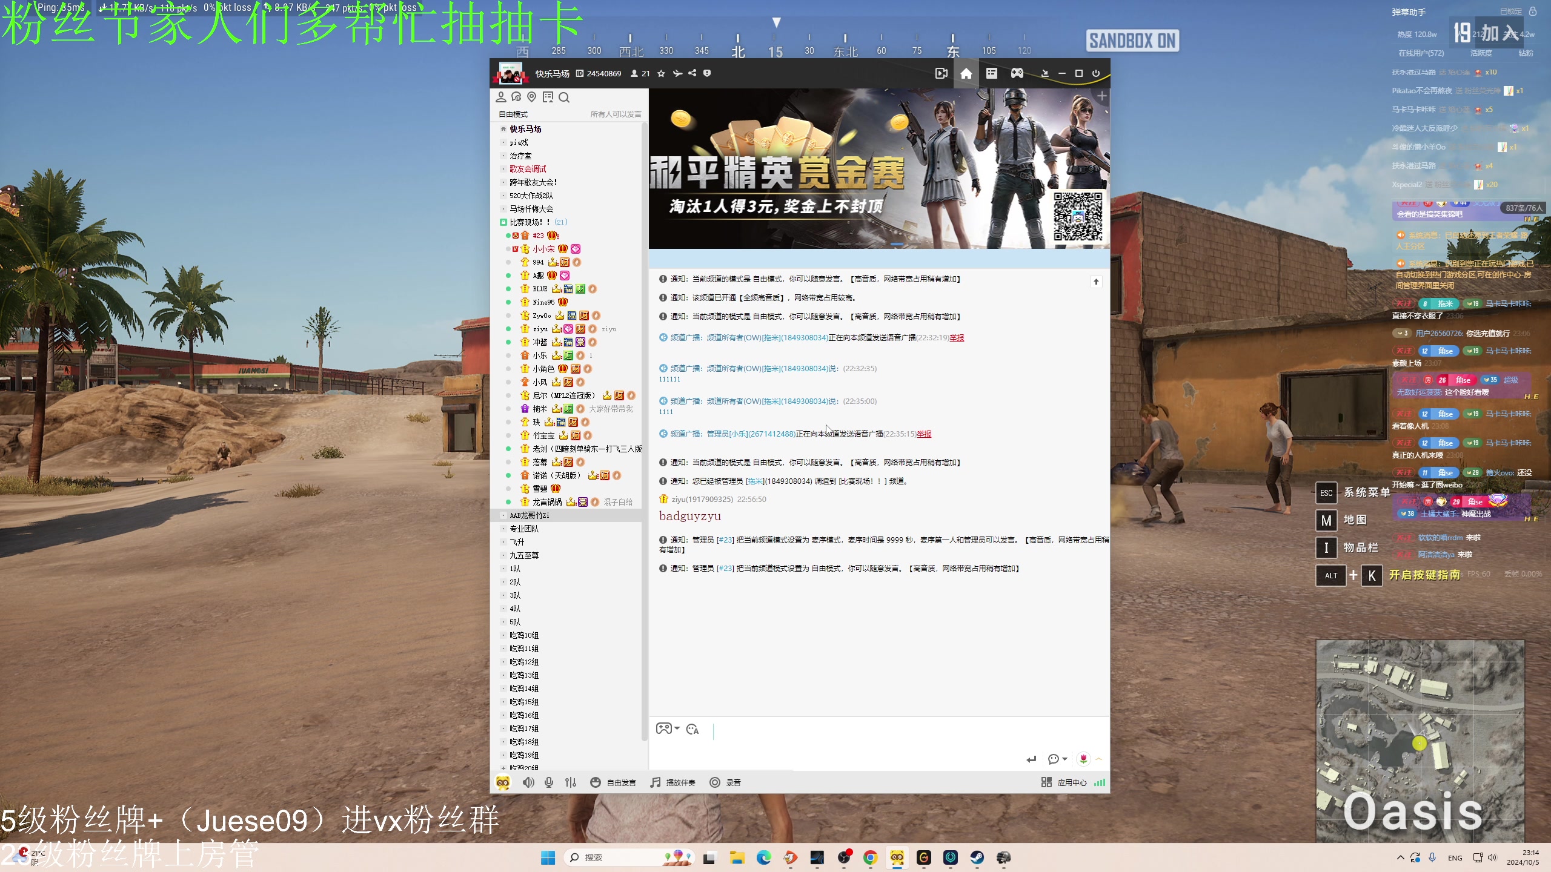Click the send enter-arrow icon in chat input
Screen dimensions: 1551x872
coord(1031,759)
